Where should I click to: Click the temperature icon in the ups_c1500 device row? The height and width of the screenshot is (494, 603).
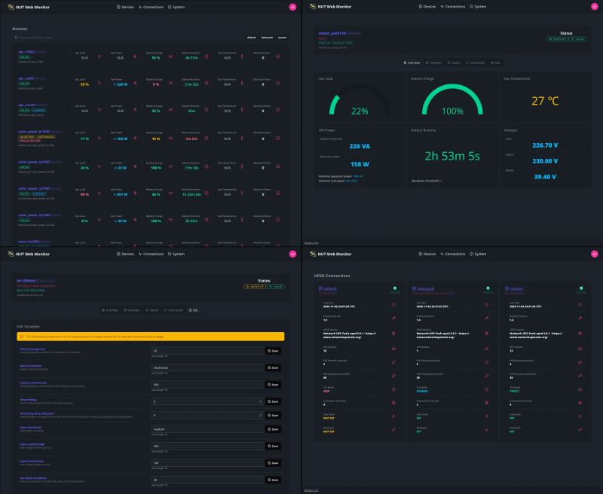[241, 56]
